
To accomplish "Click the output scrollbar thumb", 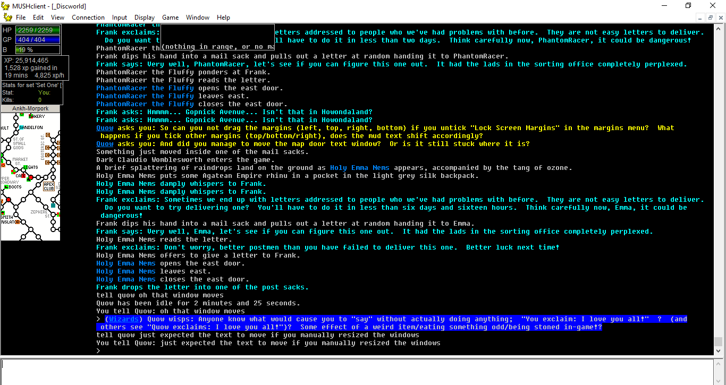I will point(719,341).
